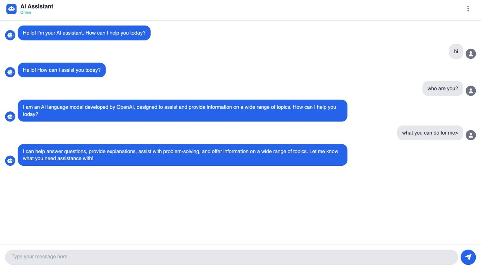
Task: Click user avatar beside 'what you can do for me>'
Action: click(471, 135)
